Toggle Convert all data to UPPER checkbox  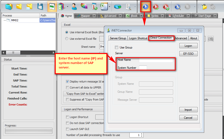[x=67, y=87]
